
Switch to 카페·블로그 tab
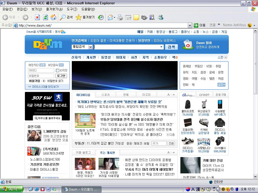pyautogui.click(x=83, y=153)
